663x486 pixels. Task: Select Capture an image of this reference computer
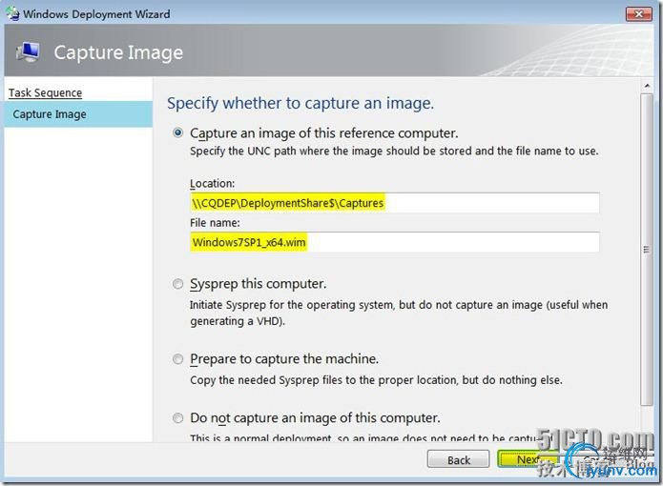pyautogui.click(x=178, y=133)
